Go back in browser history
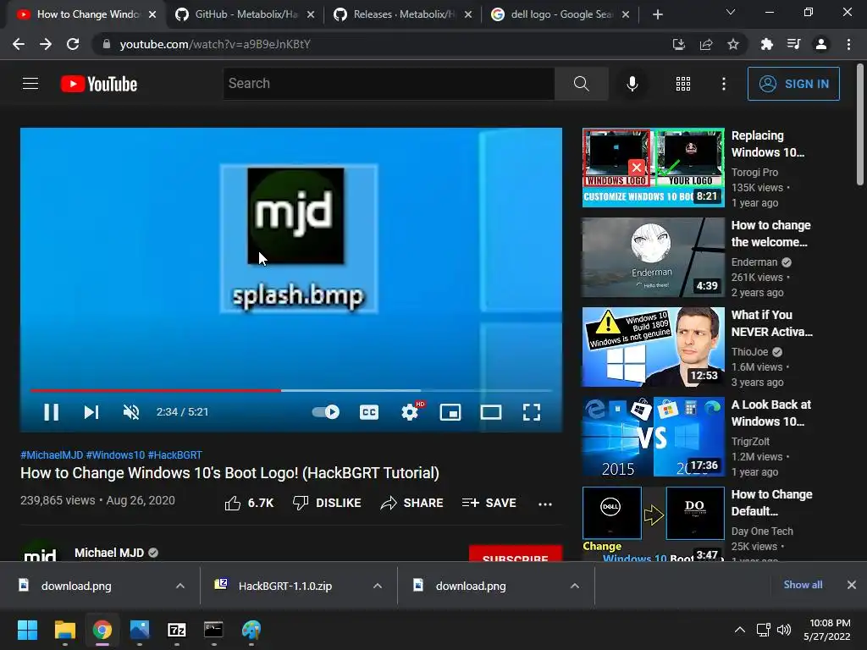Image resolution: width=867 pixels, height=650 pixels. click(x=19, y=44)
